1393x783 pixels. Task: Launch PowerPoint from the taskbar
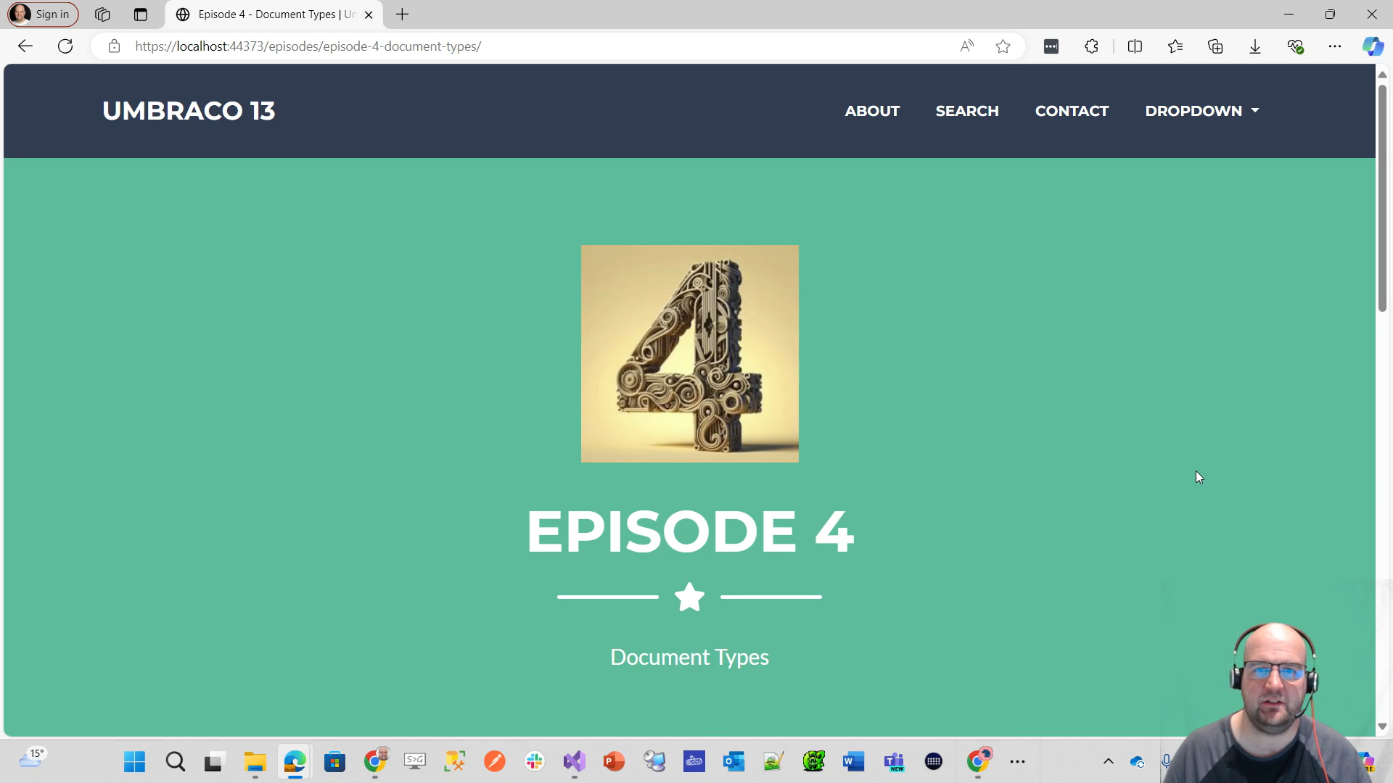[x=614, y=762]
